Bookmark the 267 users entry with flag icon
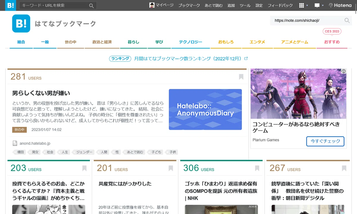Image resolution: width=357 pixels, height=214 pixels. pos(344,168)
